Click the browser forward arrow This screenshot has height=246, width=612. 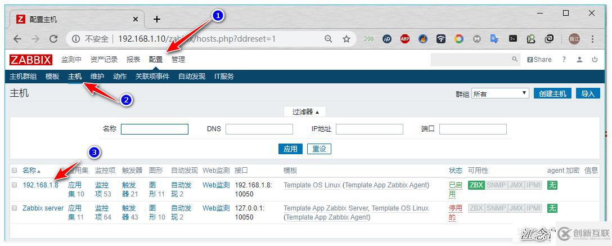point(35,39)
